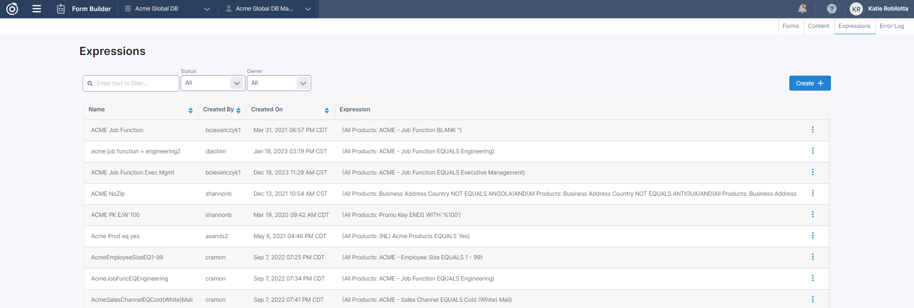Open the actions menu for the ACME Job Function row
Image resolution: width=914 pixels, height=308 pixels.
tap(813, 130)
